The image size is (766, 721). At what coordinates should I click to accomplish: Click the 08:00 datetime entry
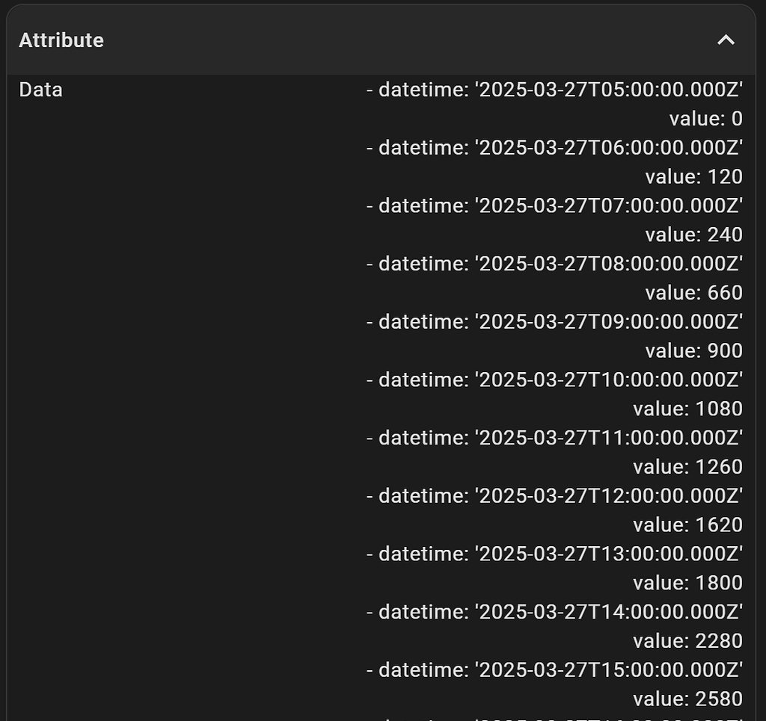tap(554, 264)
